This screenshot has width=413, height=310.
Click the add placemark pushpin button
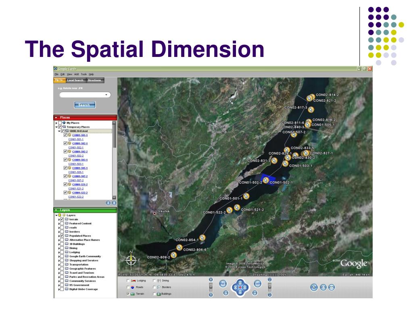point(314,287)
